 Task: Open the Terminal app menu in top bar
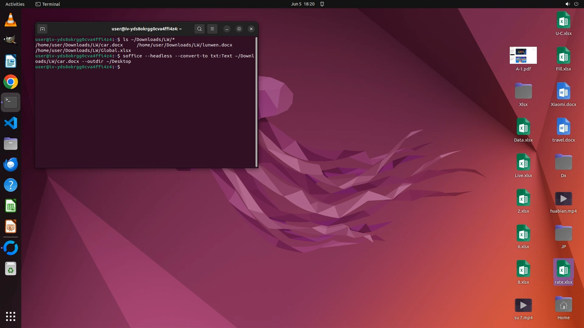(x=48, y=4)
